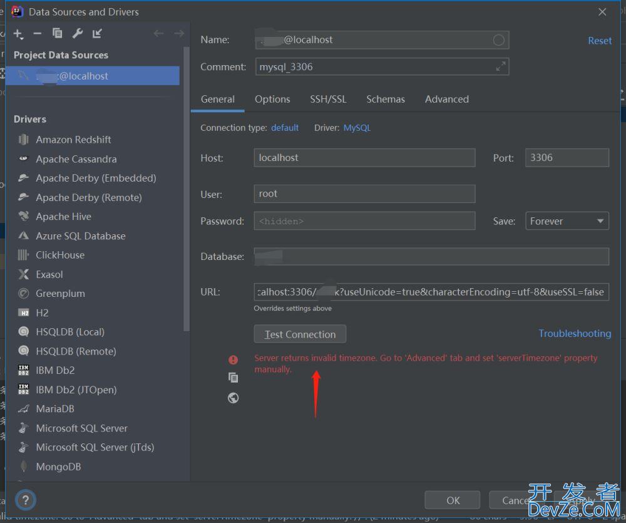626x523 pixels.
Task: Edit the Host field containing localhost
Action: [x=364, y=158]
